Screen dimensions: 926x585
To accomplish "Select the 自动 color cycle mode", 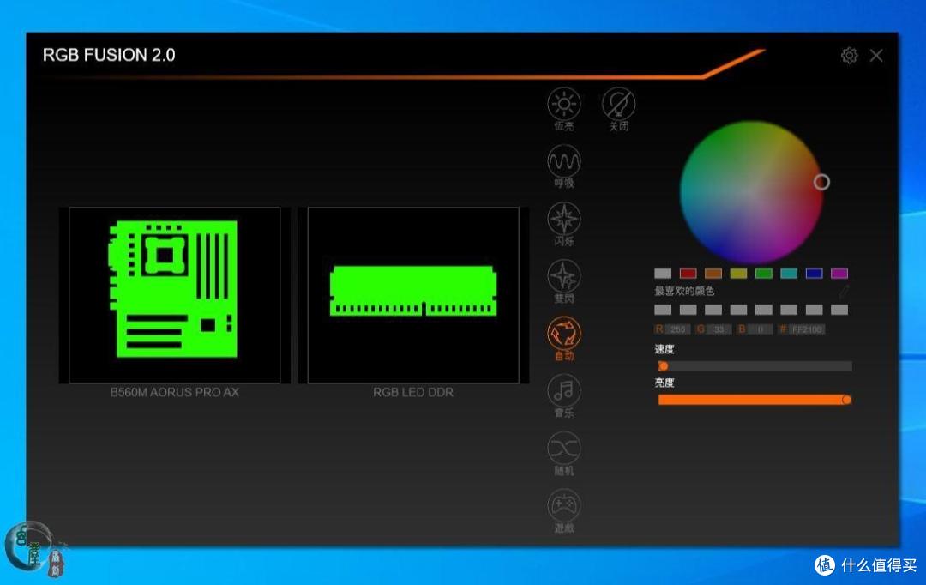I will (x=564, y=339).
